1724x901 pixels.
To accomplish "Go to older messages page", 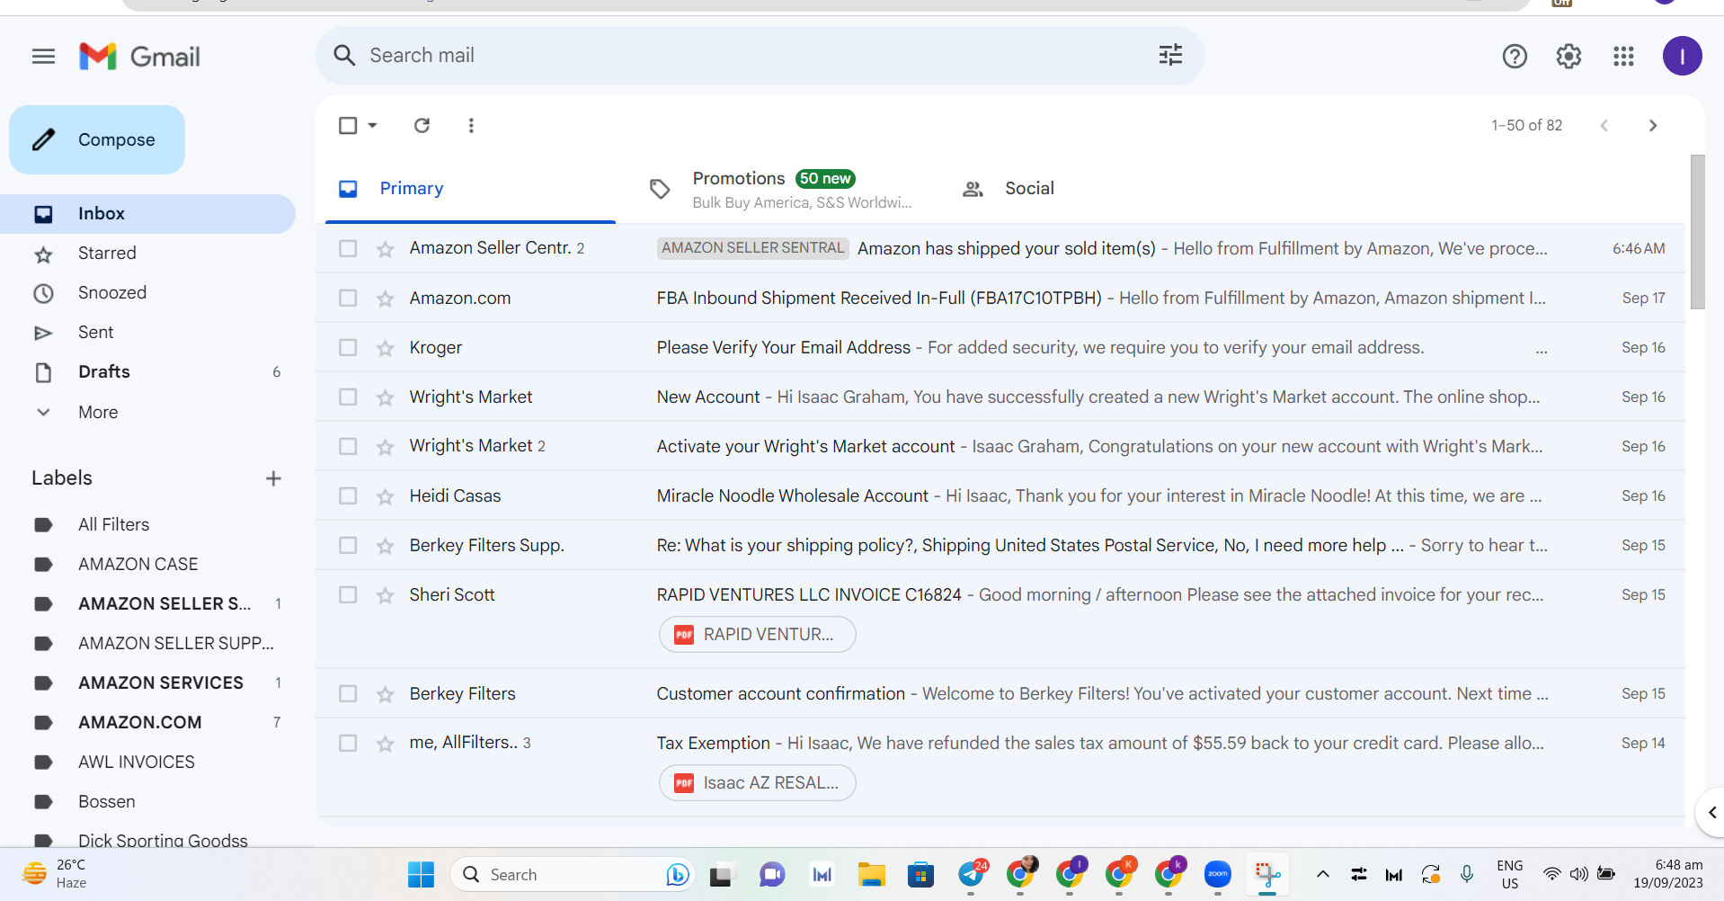I will pos(1652,125).
